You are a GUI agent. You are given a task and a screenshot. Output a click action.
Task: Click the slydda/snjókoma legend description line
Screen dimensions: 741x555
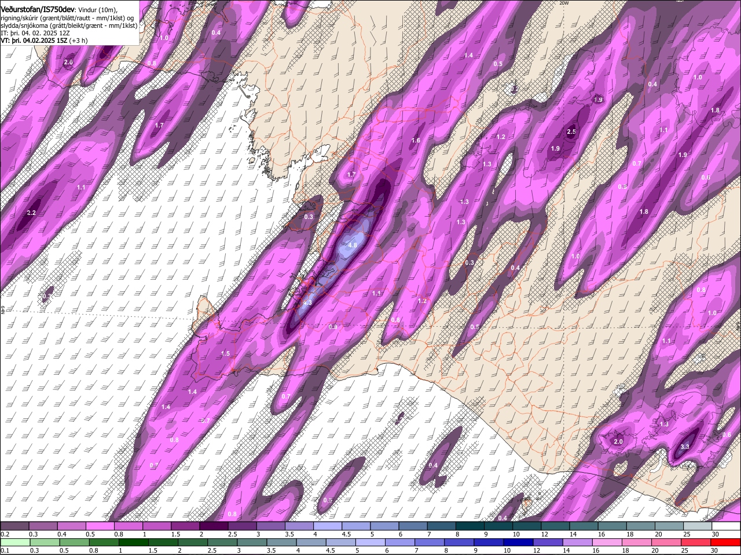click(69, 25)
